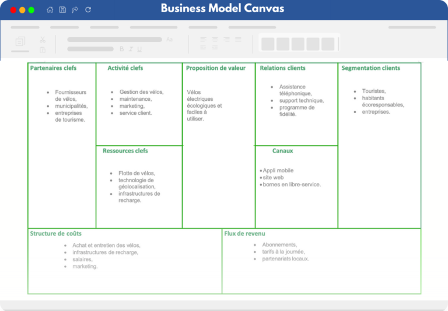Toggle underline formatting U button
Screen dimensions: 448x311
(139, 49)
